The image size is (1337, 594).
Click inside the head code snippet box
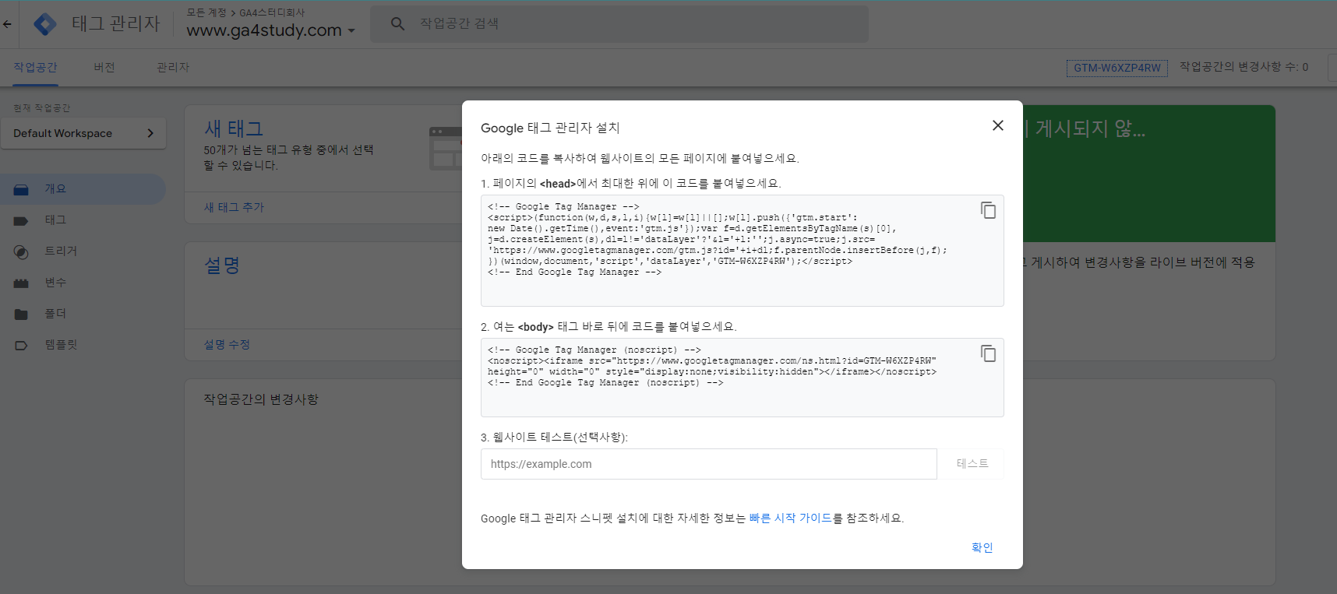pyautogui.click(x=742, y=250)
